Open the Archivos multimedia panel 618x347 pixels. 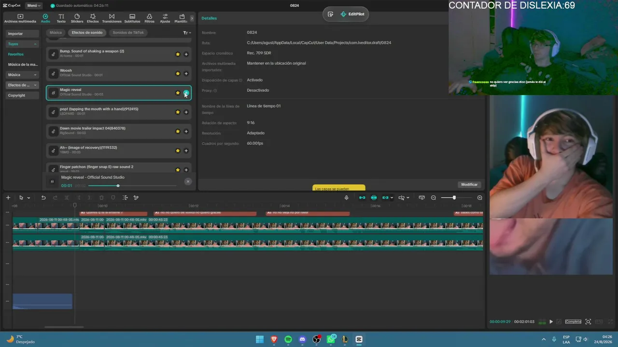coord(20,18)
